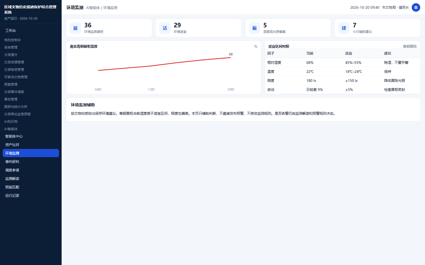Viewport: 425px width, 265px height.
Task: Click the 180 lx current illuminance value
Action: click(311, 81)
